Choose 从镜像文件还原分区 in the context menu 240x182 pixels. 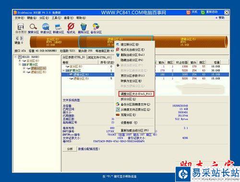point(135,110)
